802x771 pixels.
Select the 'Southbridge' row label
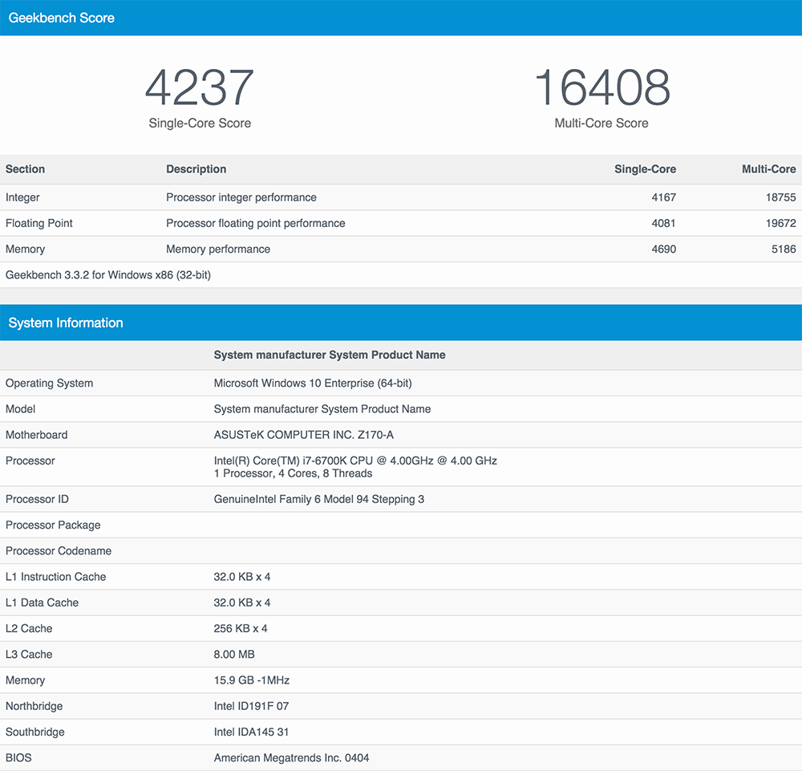tap(34, 732)
